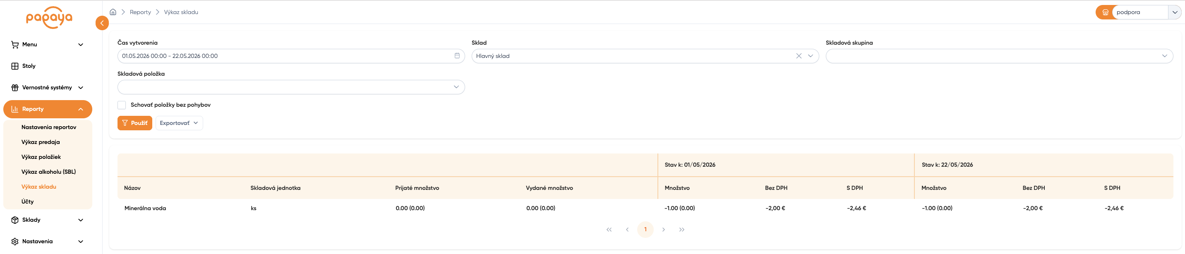Click the Čas vytvorenia date range field
The image size is (1185, 254).
(291, 56)
